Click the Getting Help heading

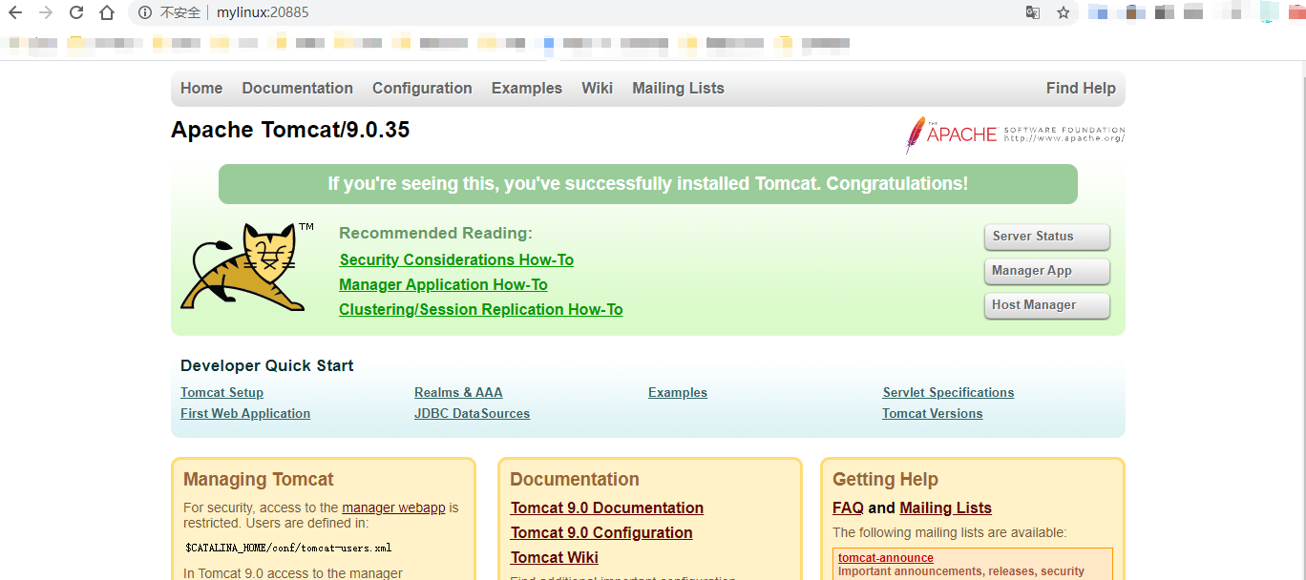pos(885,480)
